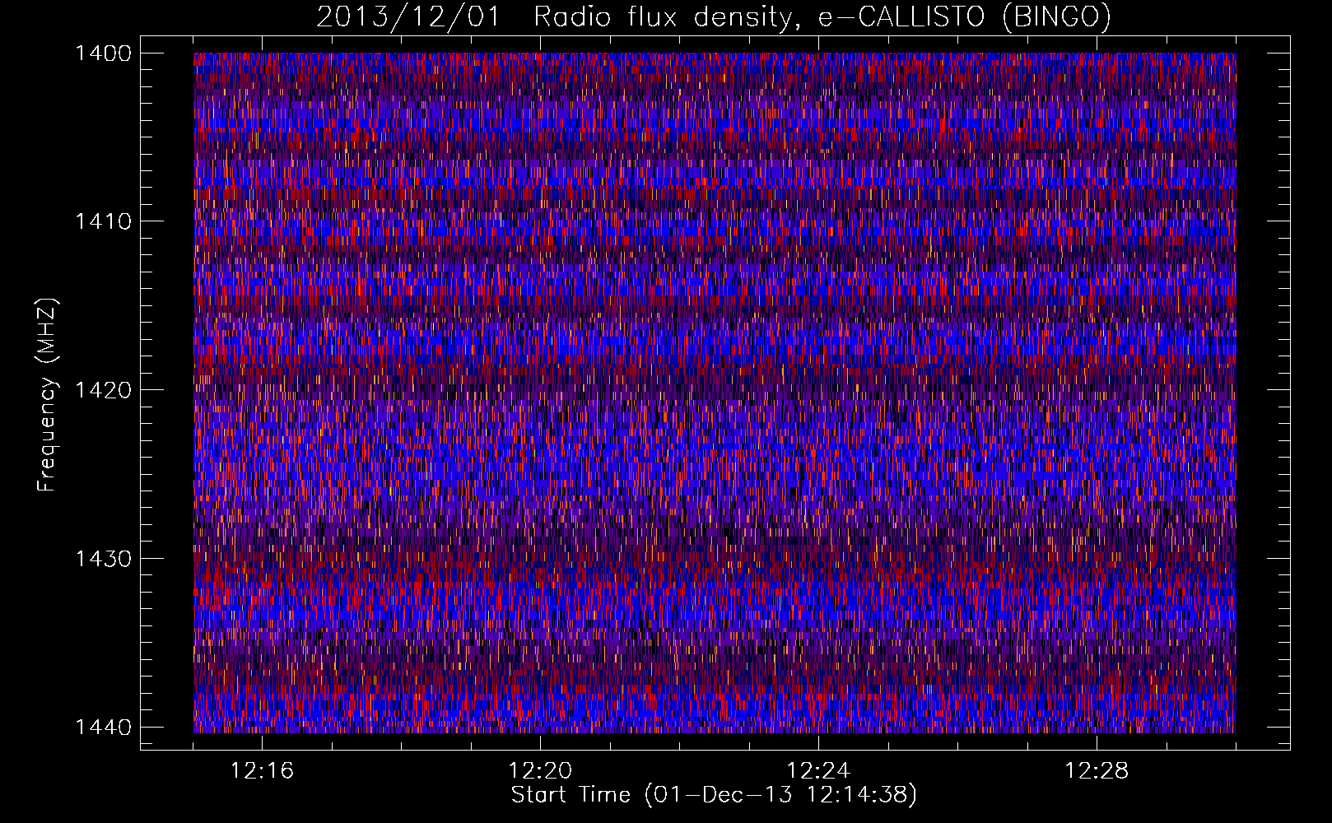Image resolution: width=1332 pixels, height=823 pixels.
Task: Click the "Frequency (MHZ)" axis label
Action: coord(48,394)
